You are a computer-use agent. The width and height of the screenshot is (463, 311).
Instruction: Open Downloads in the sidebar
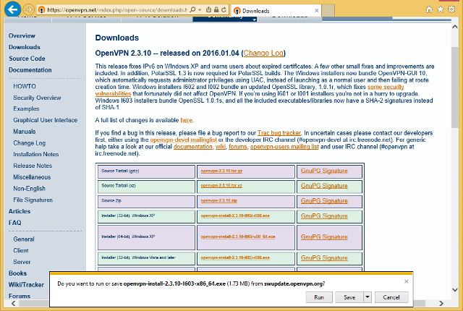click(x=24, y=47)
